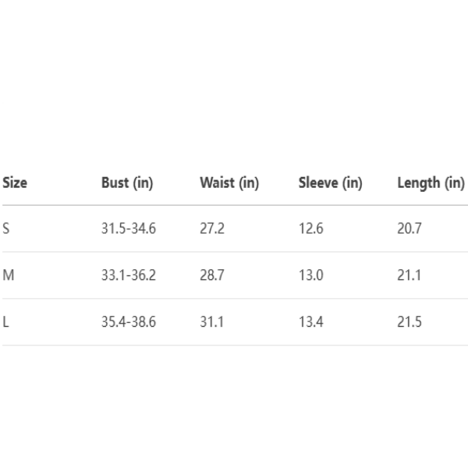Click sleeve value 13.0

pos(311,275)
